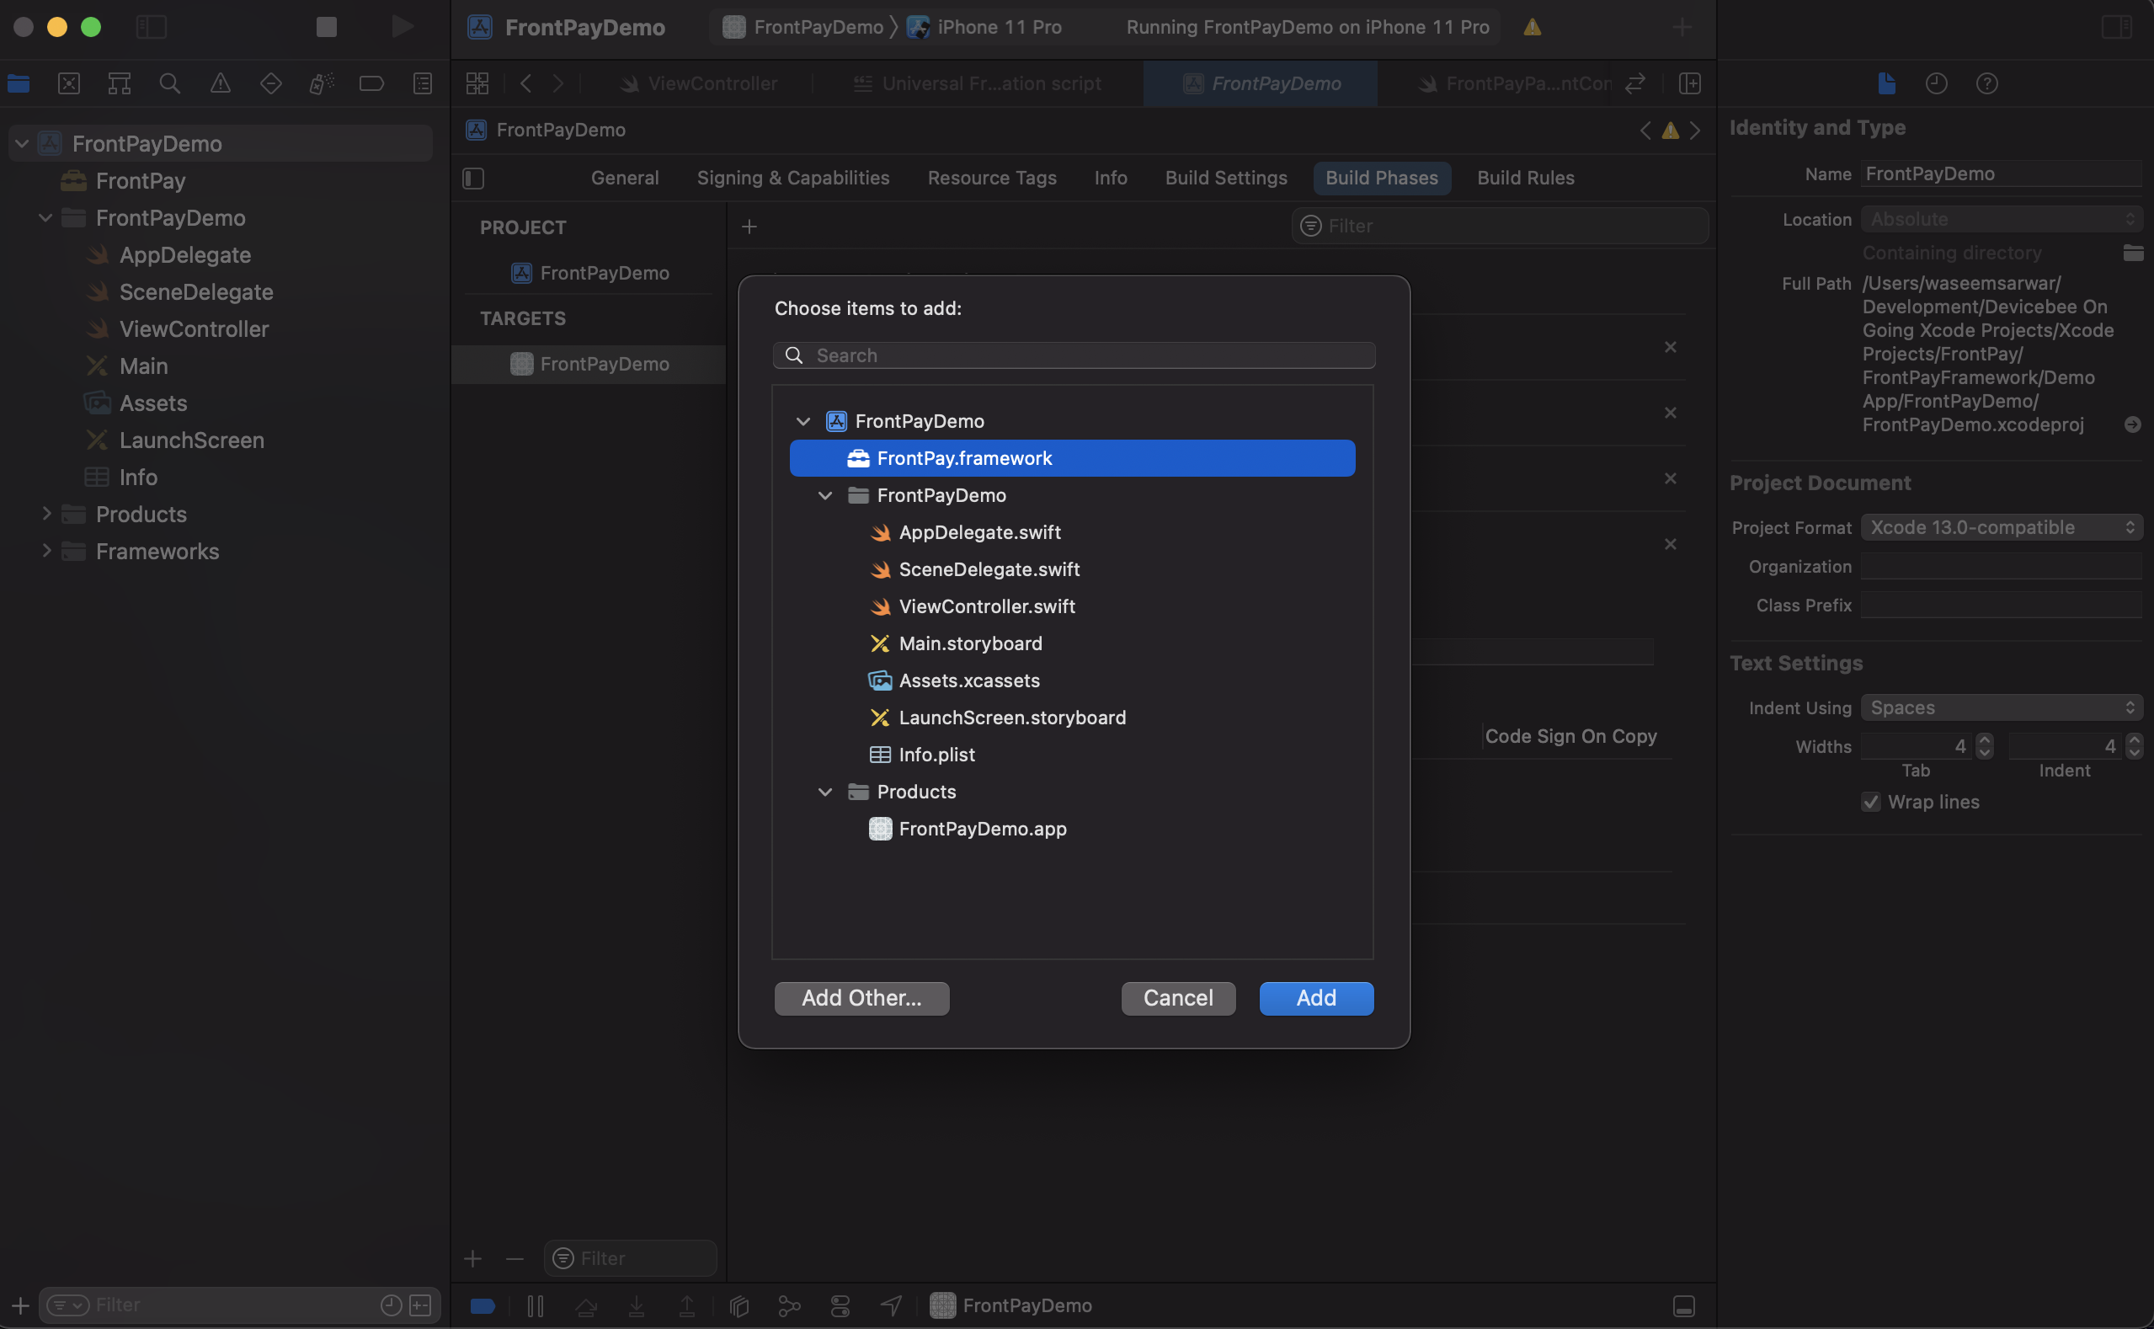The image size is (2154, 1329).
Task: Click the Add button in the dialog
Action: (x=1315, y=998)
